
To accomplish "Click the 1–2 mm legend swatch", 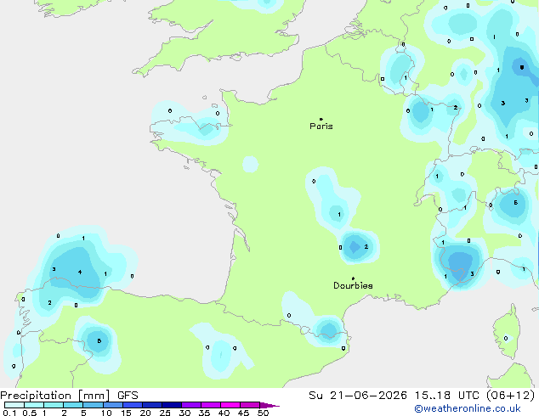I will click(54, 405).
